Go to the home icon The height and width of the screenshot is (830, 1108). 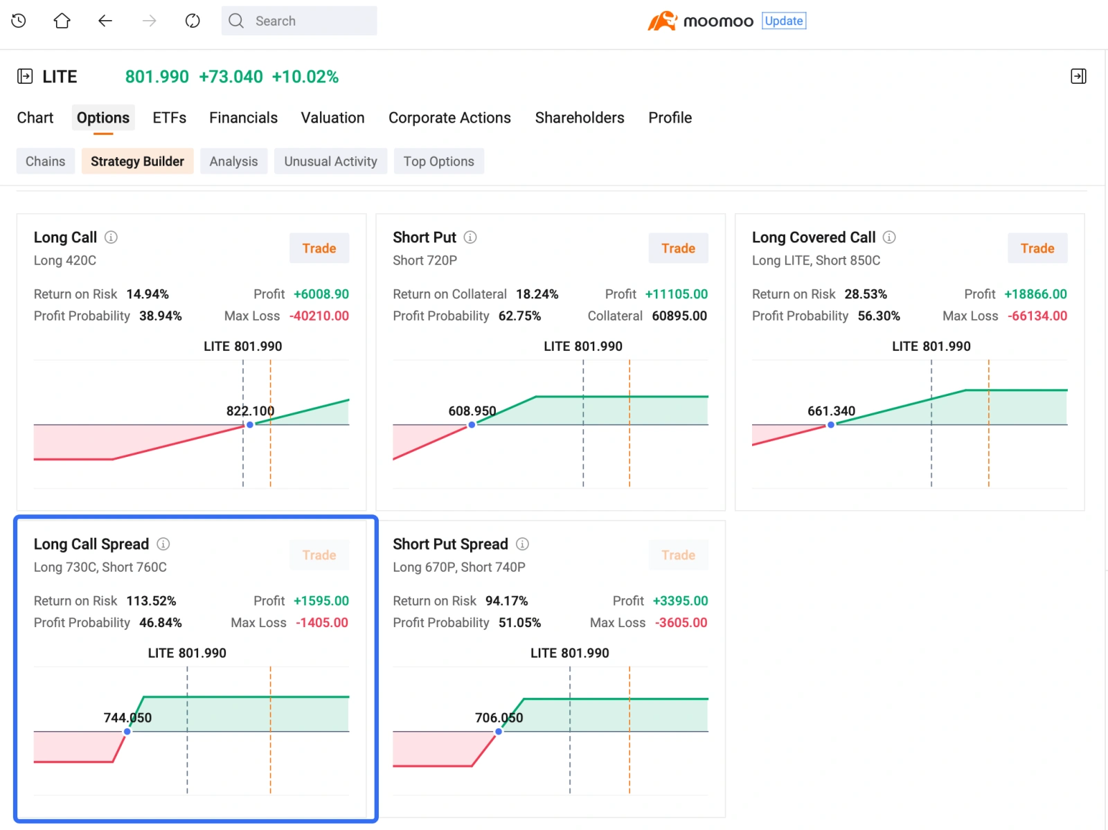click(62, 21)
